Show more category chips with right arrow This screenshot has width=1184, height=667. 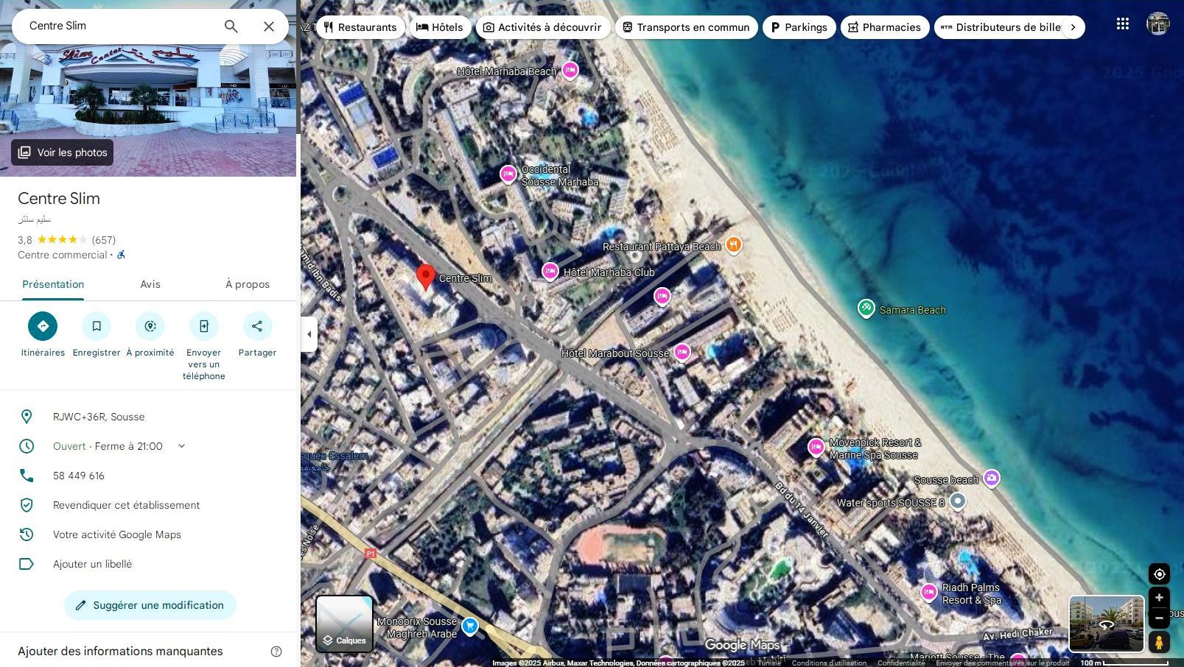click(x=1073, y=27)
